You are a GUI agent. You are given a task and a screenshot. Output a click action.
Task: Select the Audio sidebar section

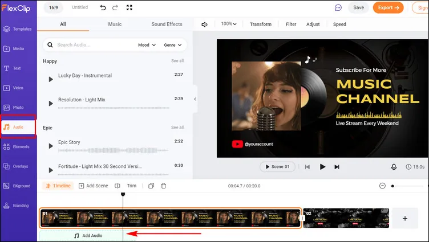click(x=18, y=127)
